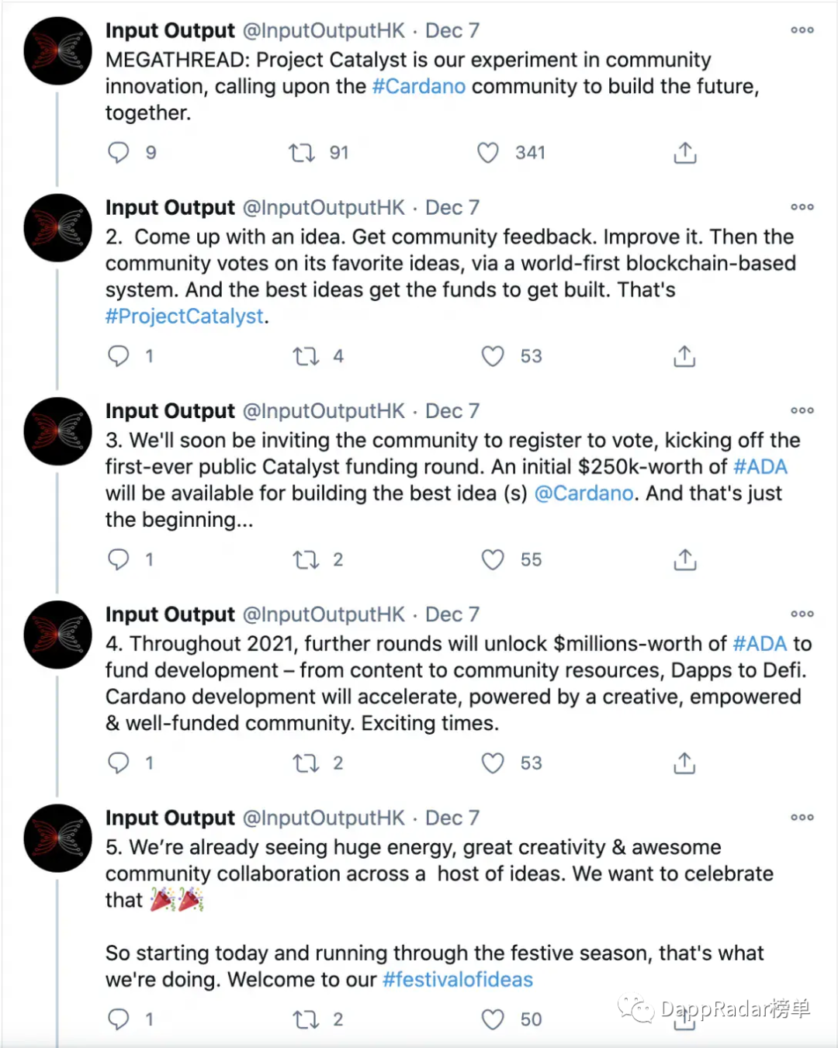Open more options on tweet number 2
Viewport: 838px width, 1048px height.
(x=802, y=207)
